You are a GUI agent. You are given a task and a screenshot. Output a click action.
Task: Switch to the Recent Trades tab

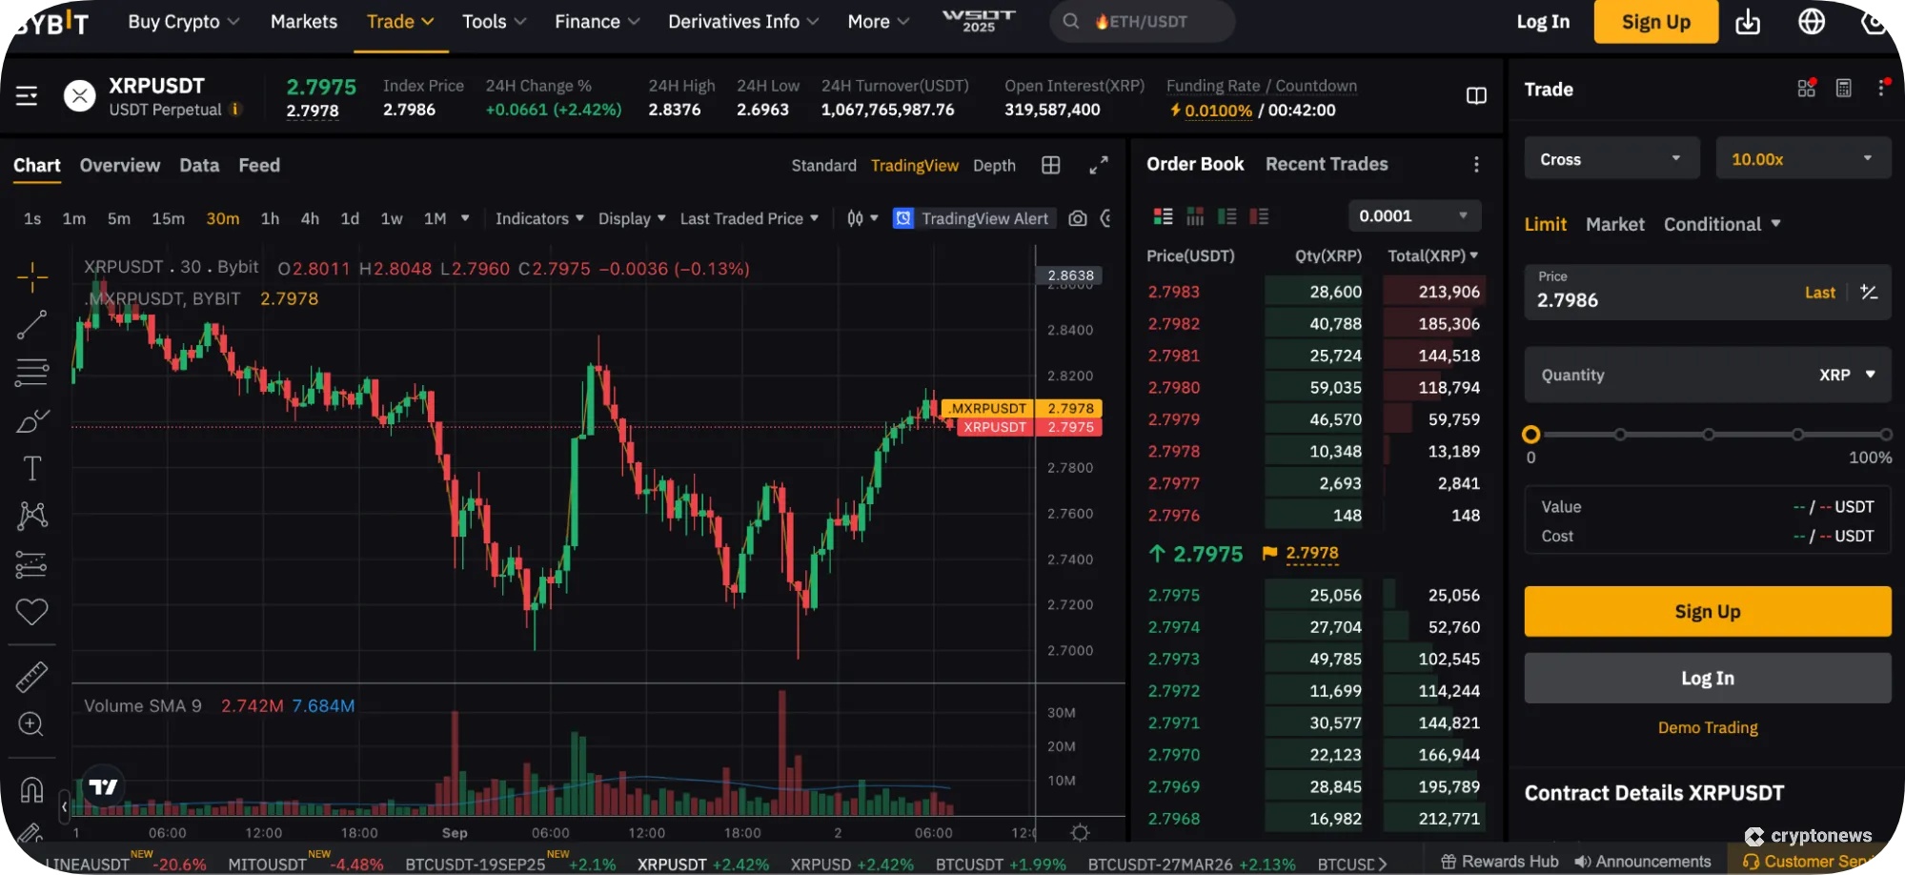(x=1326, y=164)
